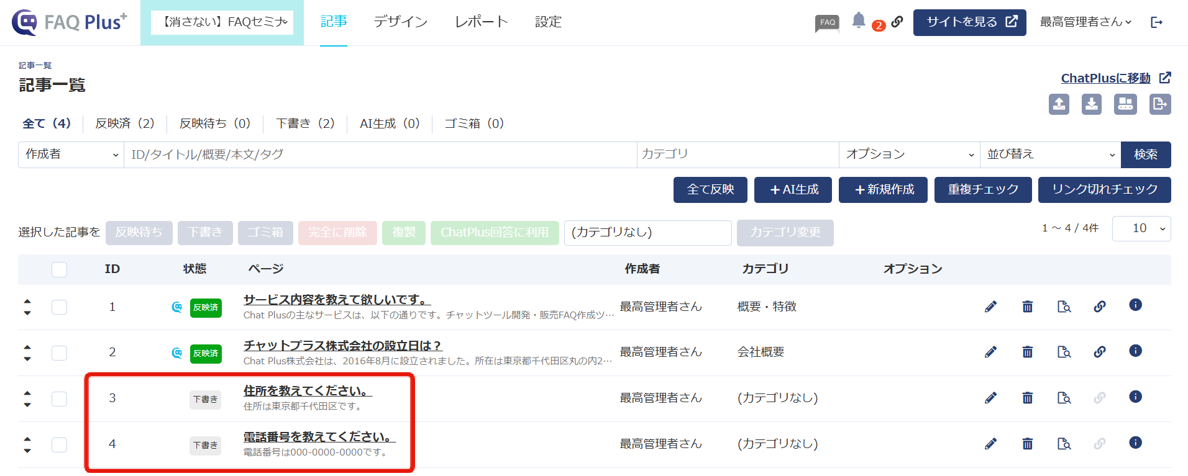Edit article 1 with the pencil icon
The width and height of the screenshot is (1188, 476).
[991, 307]
